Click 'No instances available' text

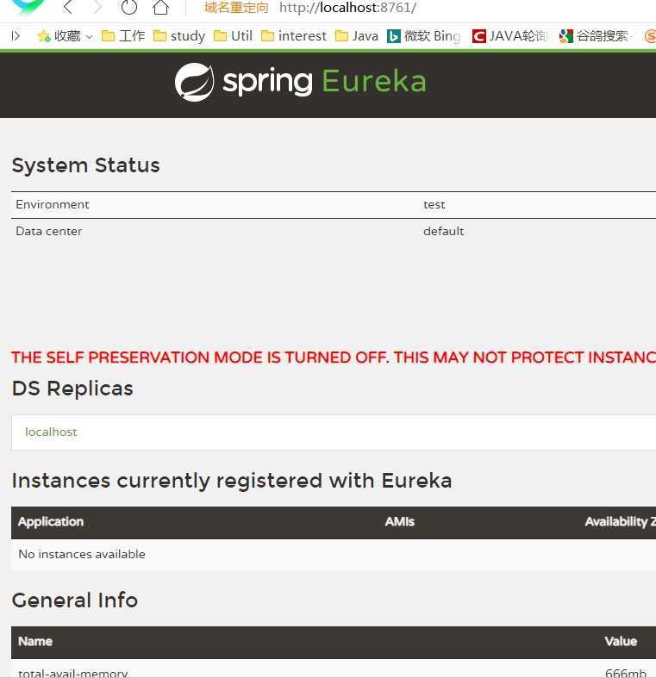pyautogui.click(x=82, y=554)
